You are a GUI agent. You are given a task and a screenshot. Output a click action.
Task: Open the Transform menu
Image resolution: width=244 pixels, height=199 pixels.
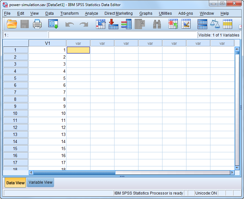[x=69, y=13]
